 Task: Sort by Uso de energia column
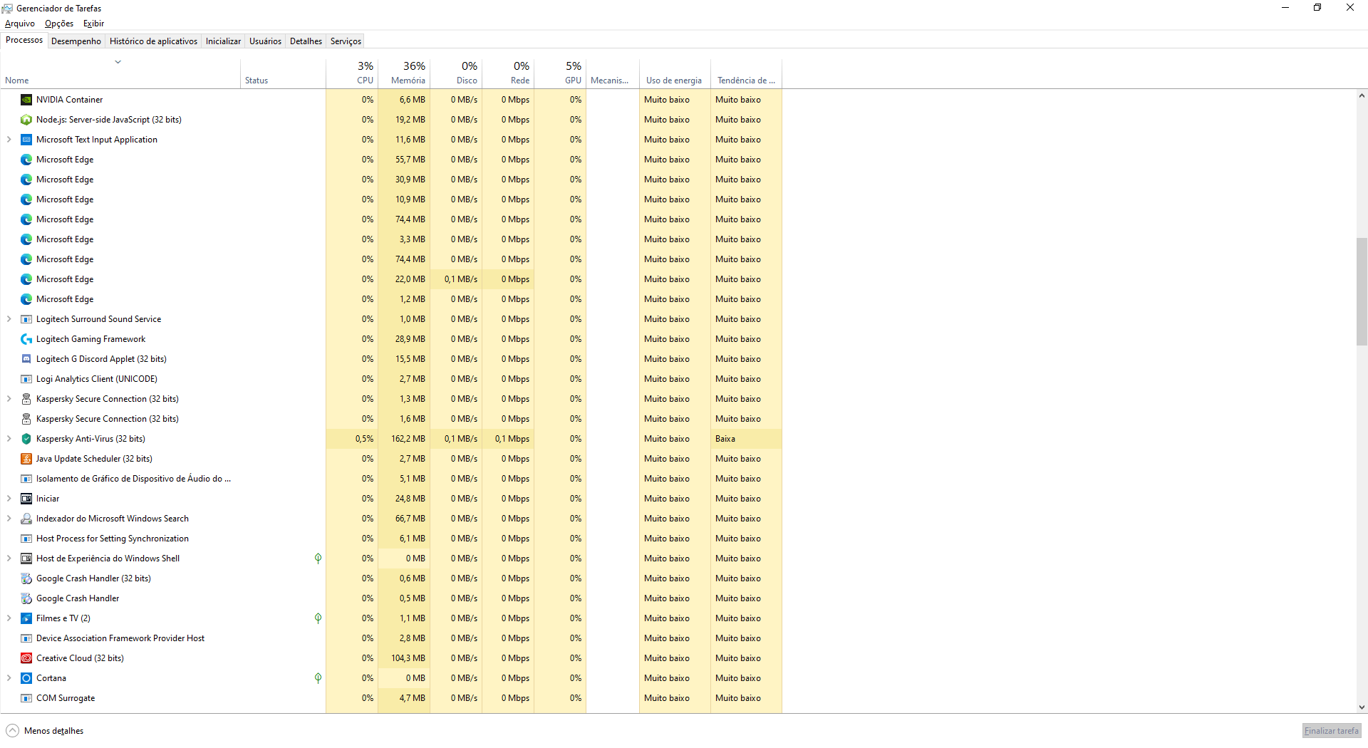675,73
